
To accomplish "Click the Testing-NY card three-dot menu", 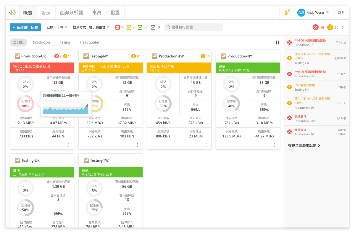I will click(x=137, y=145).
